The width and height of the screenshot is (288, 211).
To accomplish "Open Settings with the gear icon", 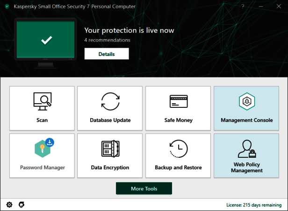I will 9,204.
